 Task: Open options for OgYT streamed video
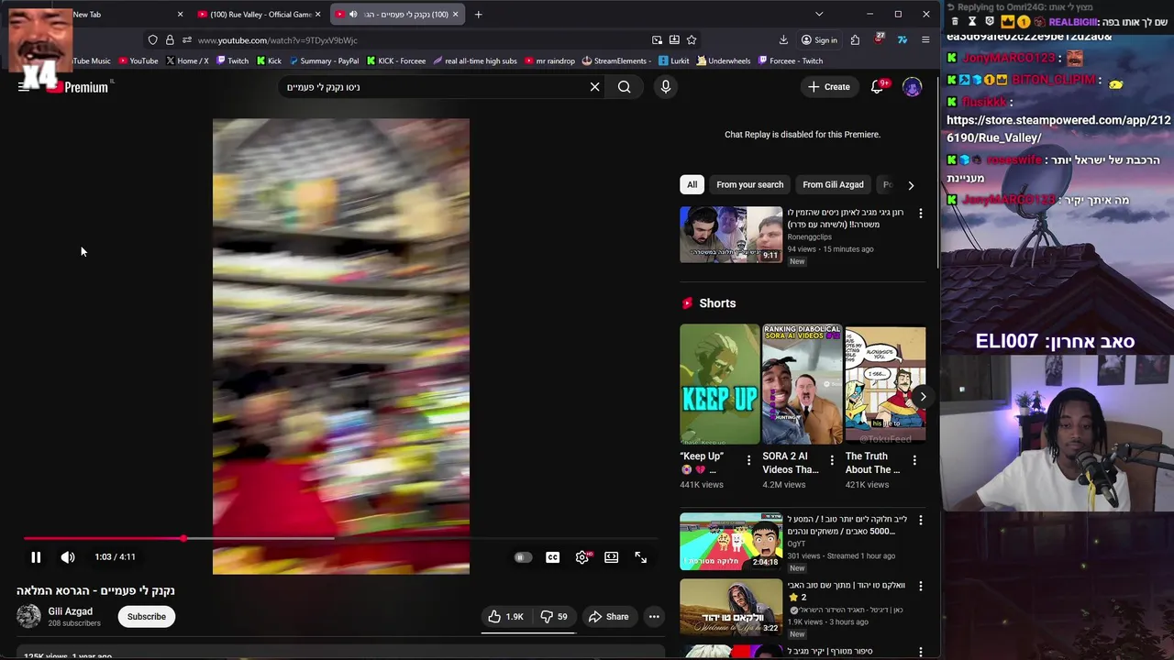click(x=921, y=520)
